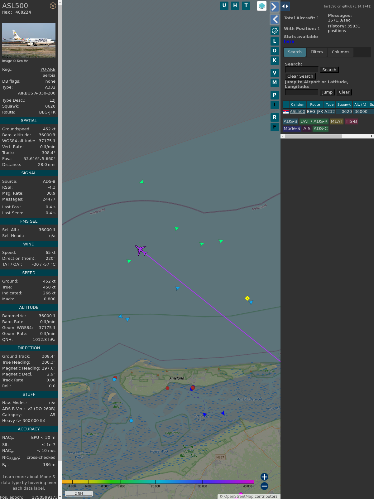This screenshot has width=374, height=499.
Task: Toggle sidebar width with double-arrow button
Action: [x=285, y=6]
